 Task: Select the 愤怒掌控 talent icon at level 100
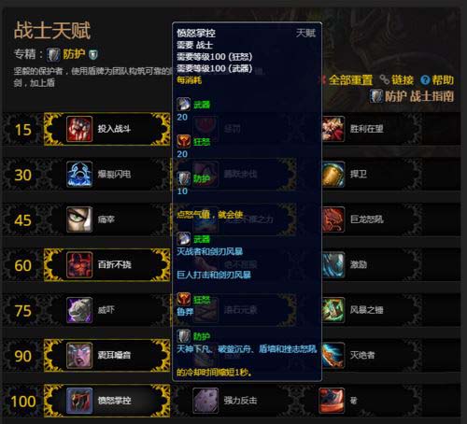click(79, 401)
